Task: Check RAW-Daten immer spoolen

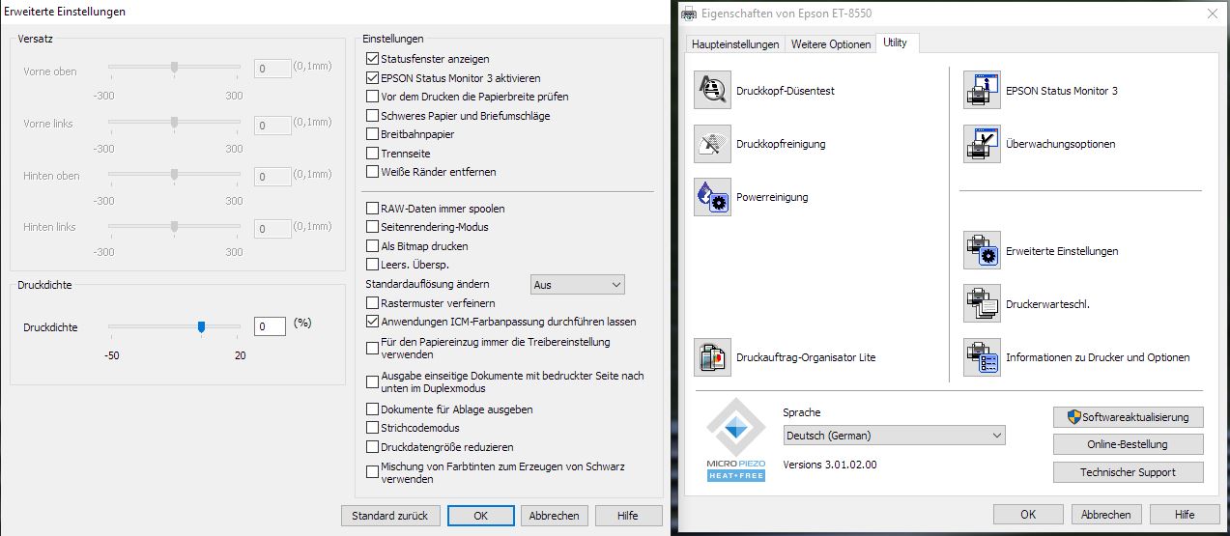Action: click(x=373, y=209)
